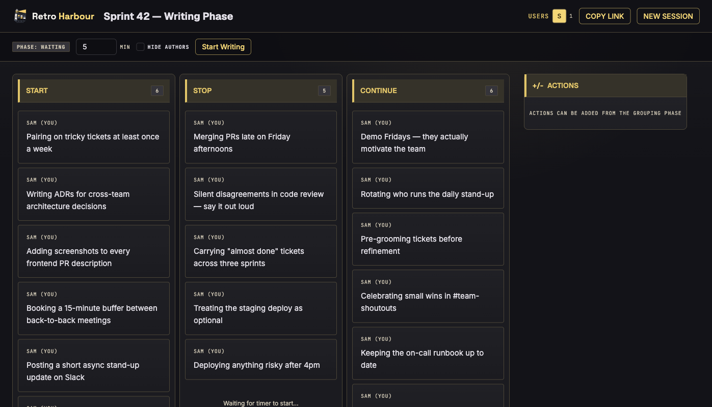
Task: Click the CONTINUE column header
Action: coord(428,91)
